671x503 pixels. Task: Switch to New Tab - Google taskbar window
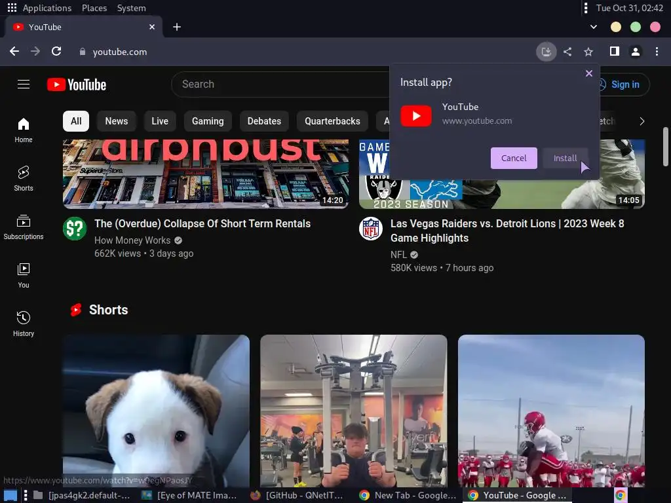408,495
